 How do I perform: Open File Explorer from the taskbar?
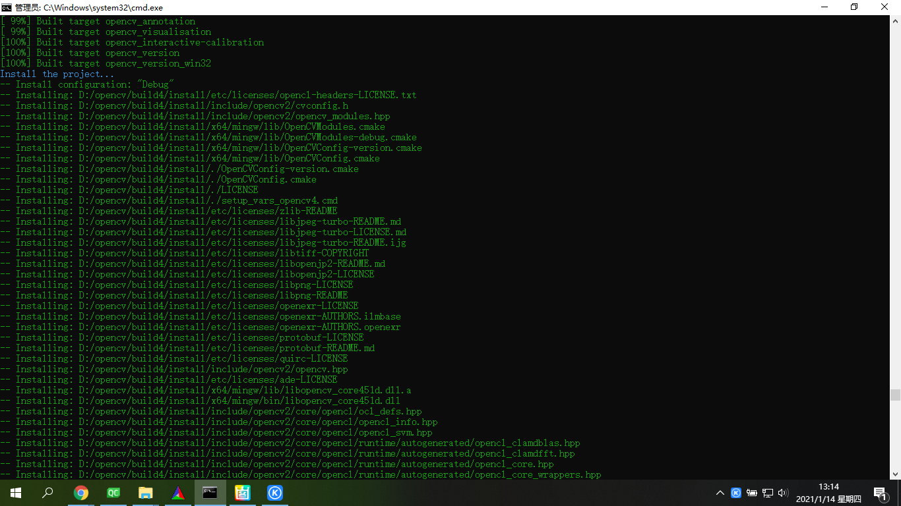coord(146,493)
